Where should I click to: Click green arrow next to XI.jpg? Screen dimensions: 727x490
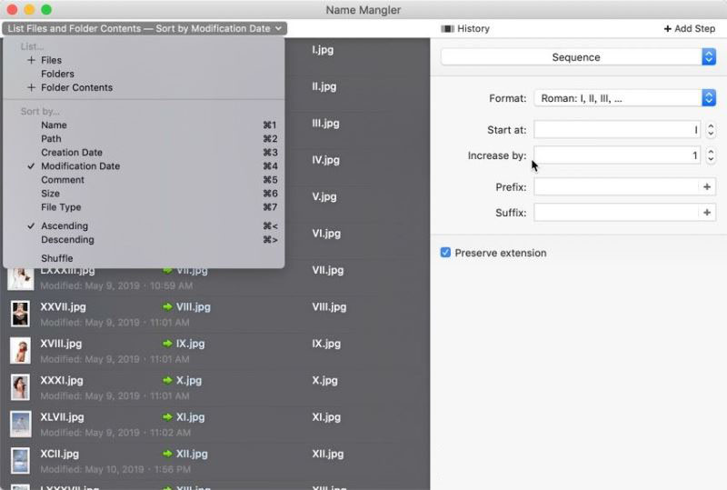(x=167, y=416)
